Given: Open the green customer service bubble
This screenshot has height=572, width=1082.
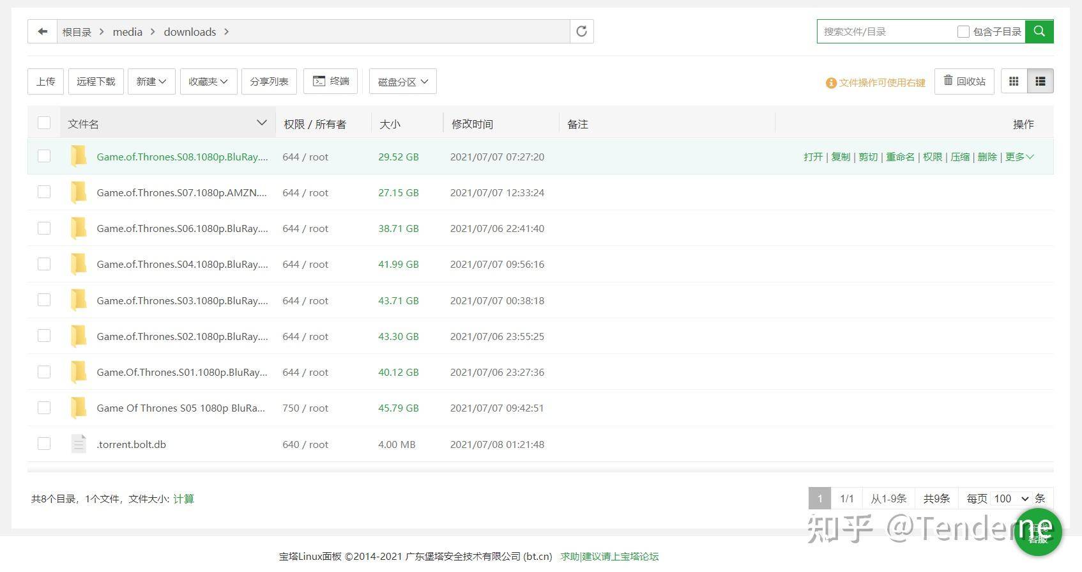Looking at the screenshot, I should pos(1039,532).
